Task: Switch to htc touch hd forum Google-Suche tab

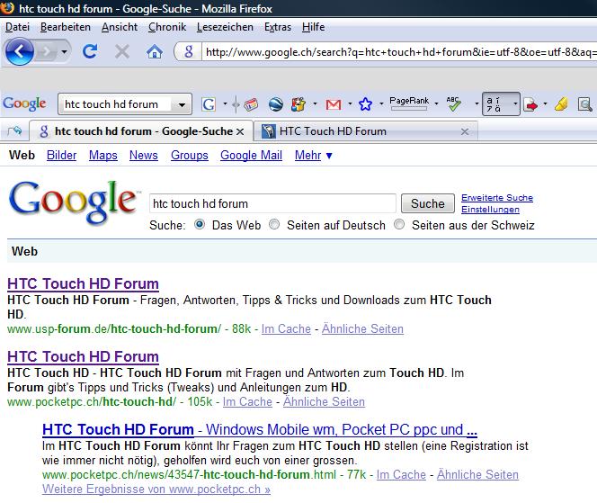Action: [141, 131]
